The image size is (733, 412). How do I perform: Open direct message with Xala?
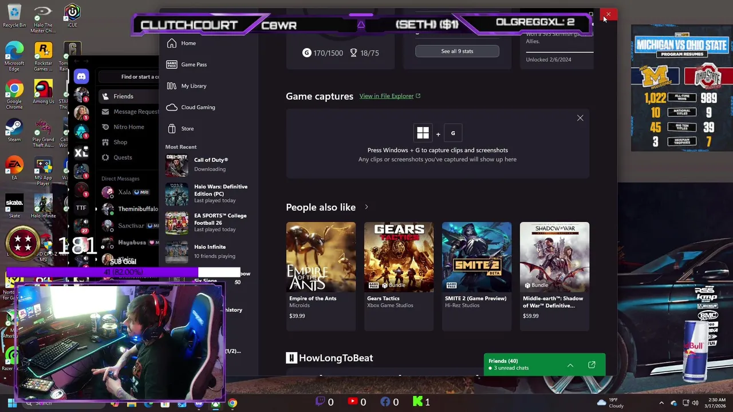(128, 192)
